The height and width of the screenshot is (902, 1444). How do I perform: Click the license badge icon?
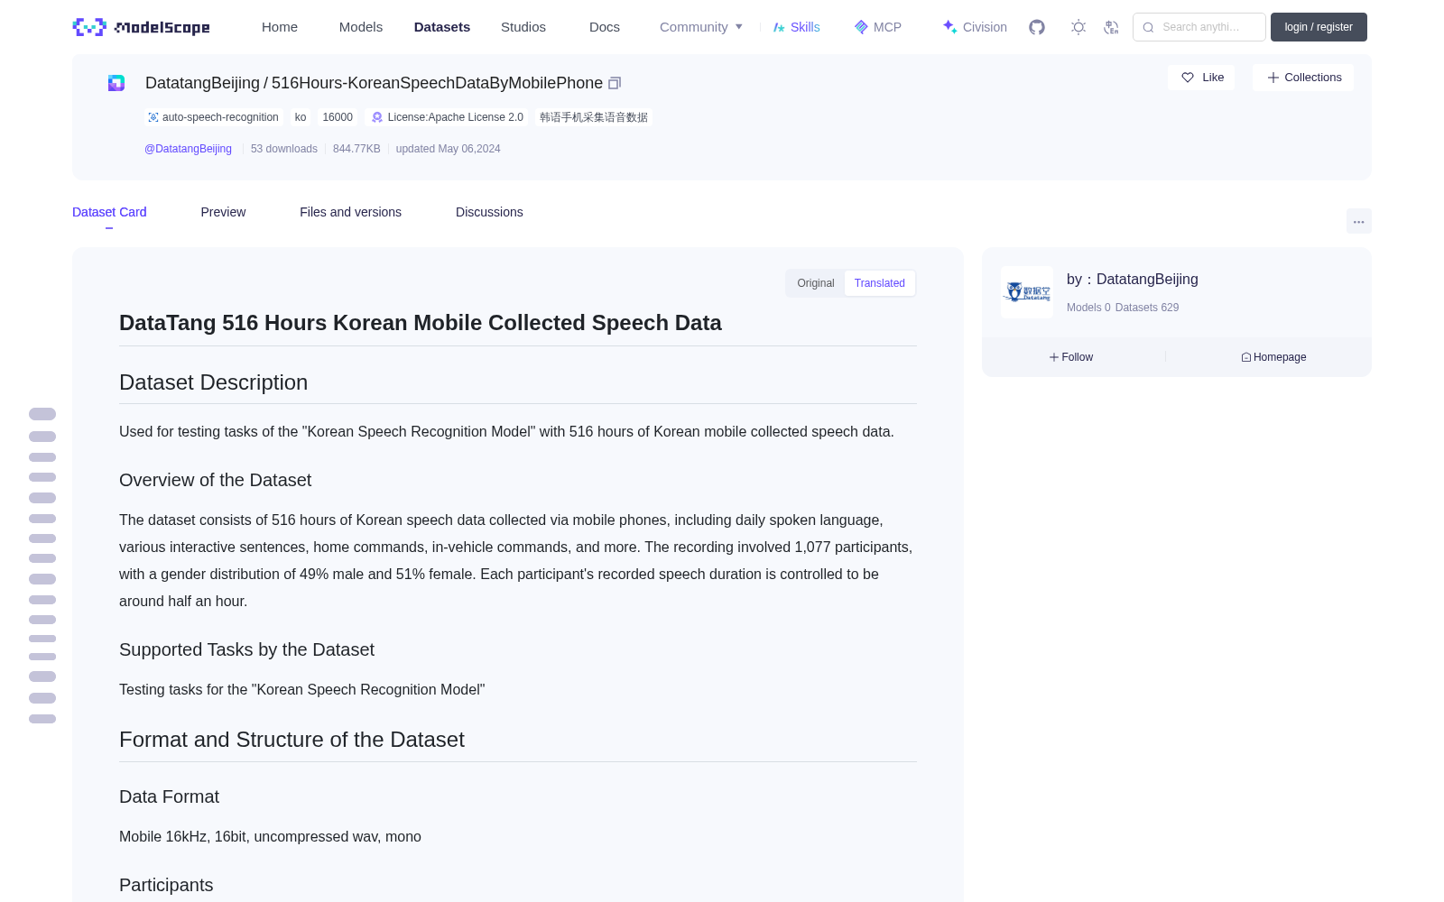377,117
